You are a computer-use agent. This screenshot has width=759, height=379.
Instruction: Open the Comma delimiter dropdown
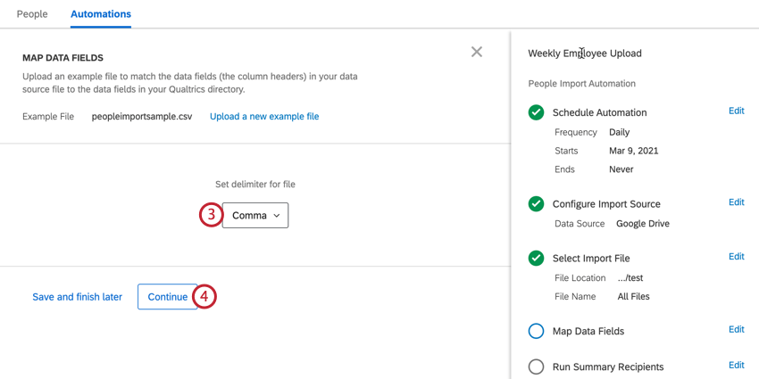[255, 215]
